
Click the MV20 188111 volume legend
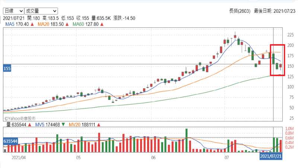click(x=82, y=125)
